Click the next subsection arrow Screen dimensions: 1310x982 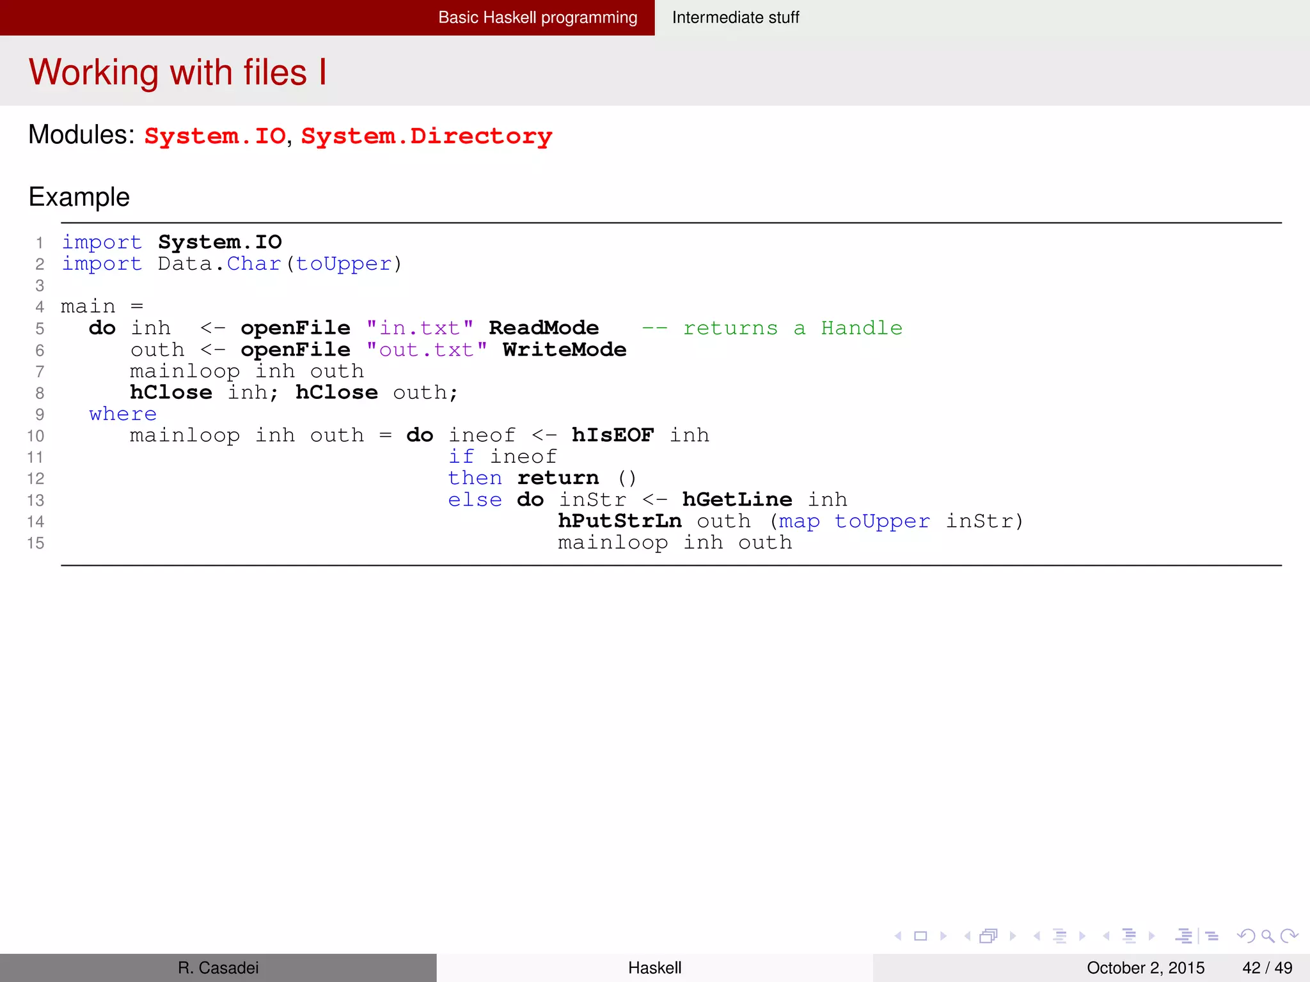tap(1082, 936)
